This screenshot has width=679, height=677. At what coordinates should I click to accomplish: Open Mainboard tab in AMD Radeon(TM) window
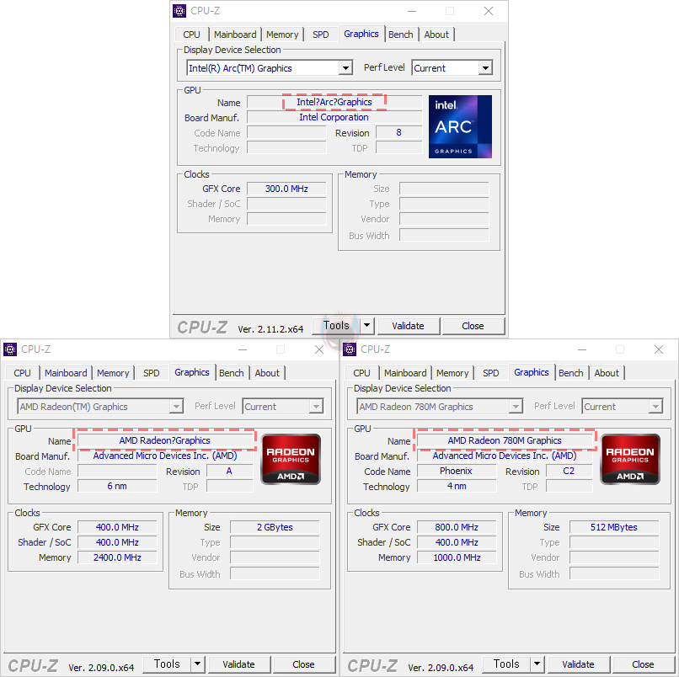click(66, 373)
